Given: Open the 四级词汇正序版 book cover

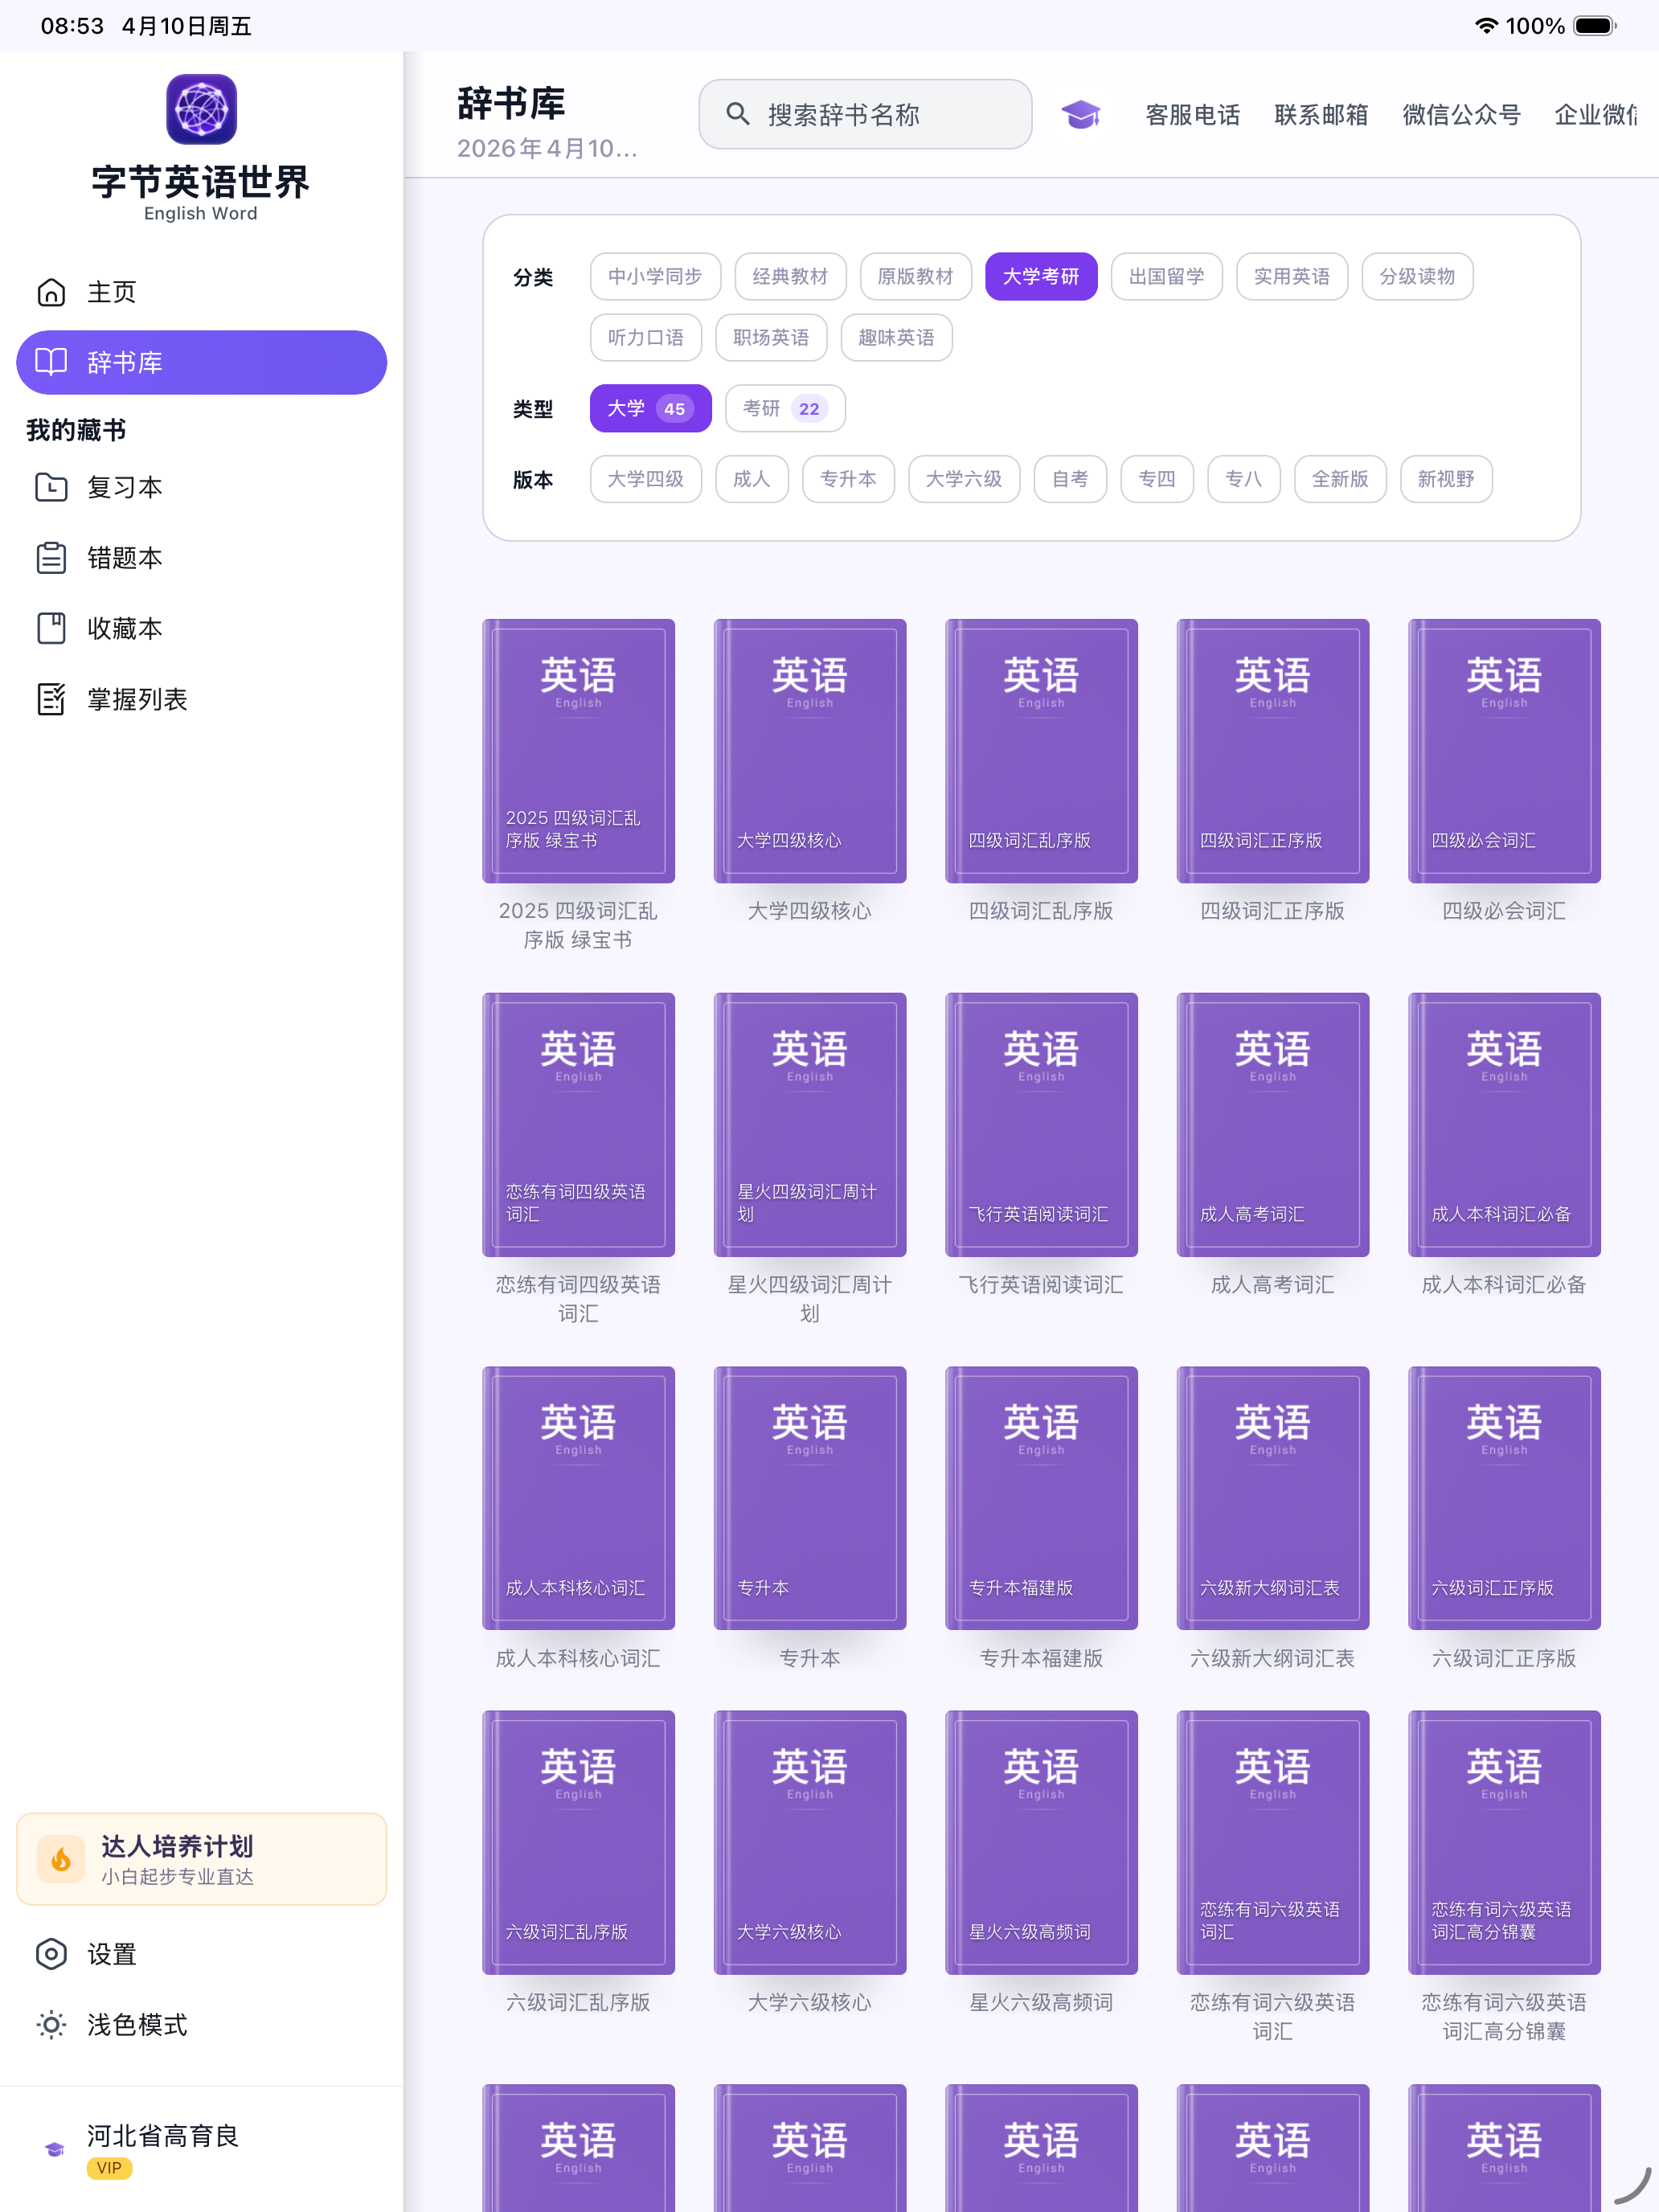Looking at the screenshot, I should pyautogui.click(x=1272, y=751).
